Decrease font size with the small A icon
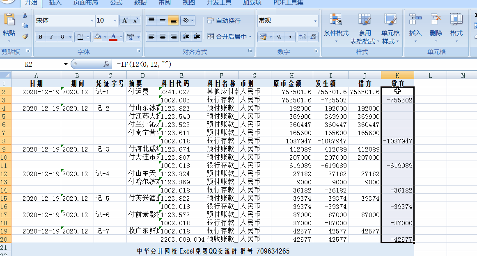The image size is (477, 256). point(135,20)
